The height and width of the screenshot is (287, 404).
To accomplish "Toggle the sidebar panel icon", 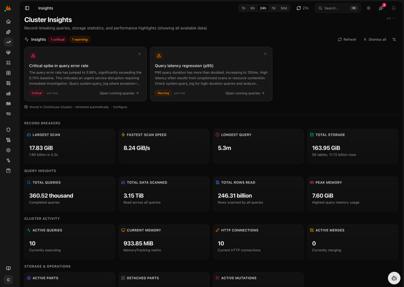I will tap(27, 8).
